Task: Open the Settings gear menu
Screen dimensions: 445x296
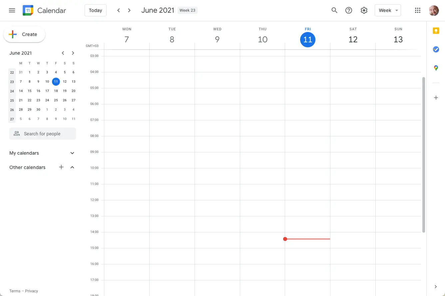Action: click(x=364, y=10)
